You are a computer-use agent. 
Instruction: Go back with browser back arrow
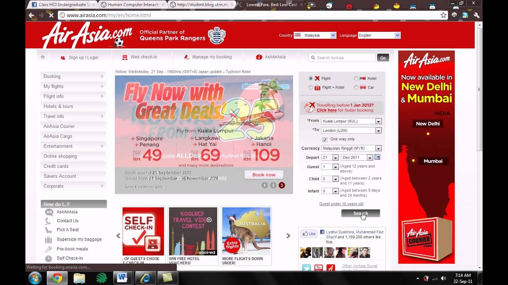click(x=31, y=15)
